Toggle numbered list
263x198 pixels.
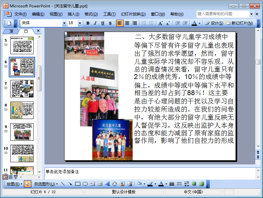(x=144, y=23)
